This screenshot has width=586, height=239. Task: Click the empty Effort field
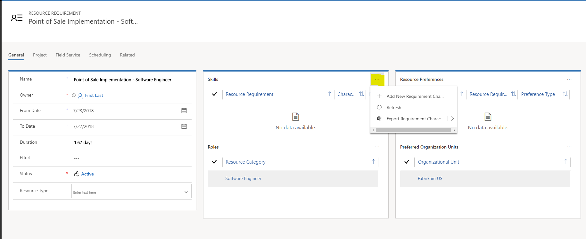(x=76, y=158)
